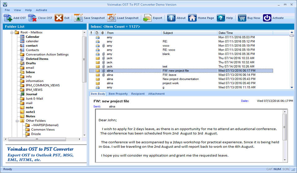Select the 'New project documentation' email
The width and height of the screenshot is (297, 173).
click(x=181, y=79)
